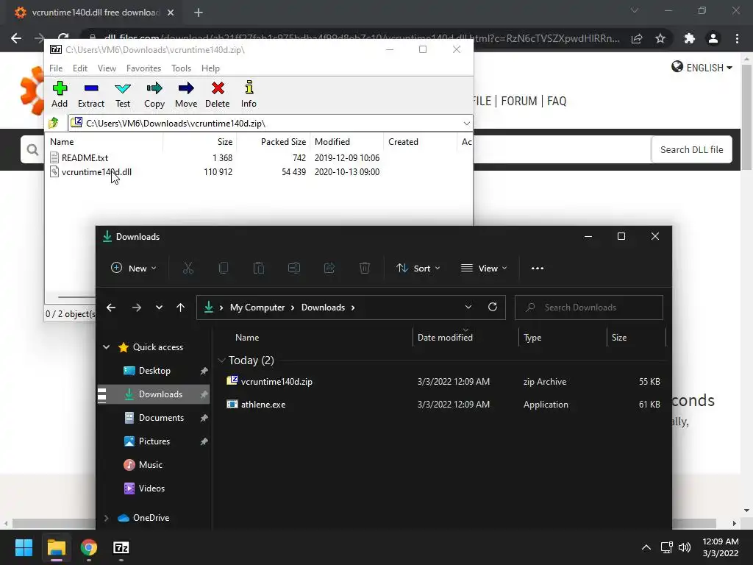Go up one level in Explorer
The width and height of the screenshot is (753, 565).
[x=180, y=308]
